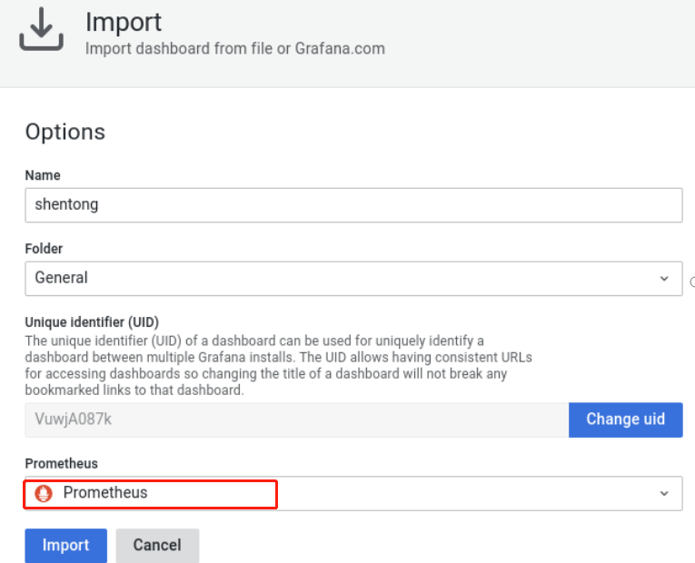695x563 pixels.
Task: Click the Prometheus label above the selector
Action: pos(61,464)
